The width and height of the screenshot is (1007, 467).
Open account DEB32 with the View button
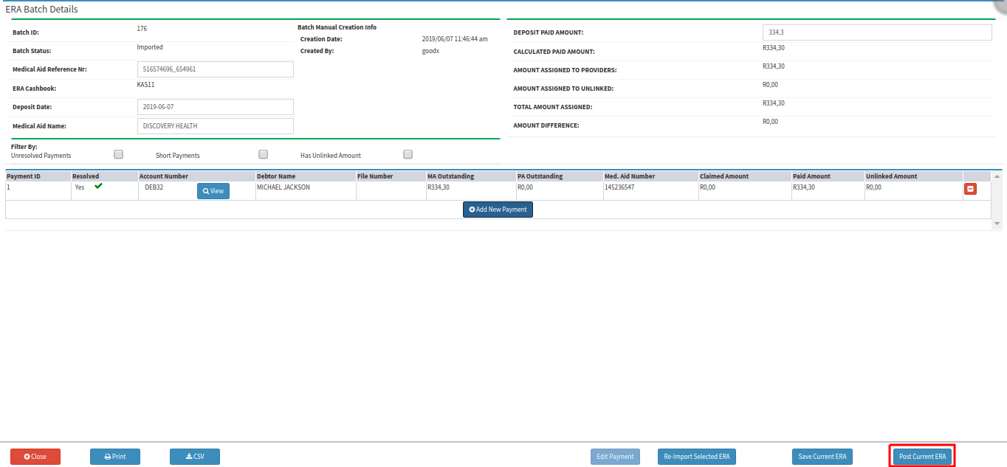213,191
